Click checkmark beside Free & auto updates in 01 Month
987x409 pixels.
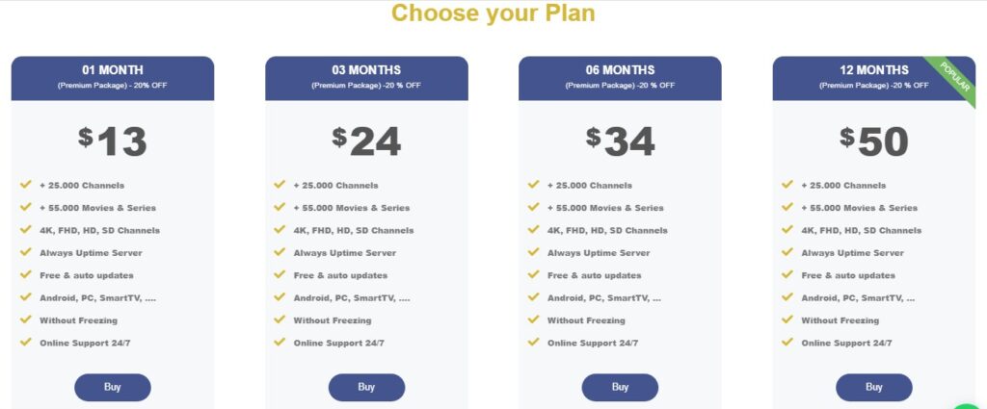tap(26, 274)
